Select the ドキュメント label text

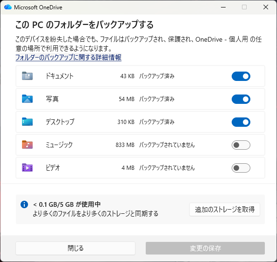point(59,76)
